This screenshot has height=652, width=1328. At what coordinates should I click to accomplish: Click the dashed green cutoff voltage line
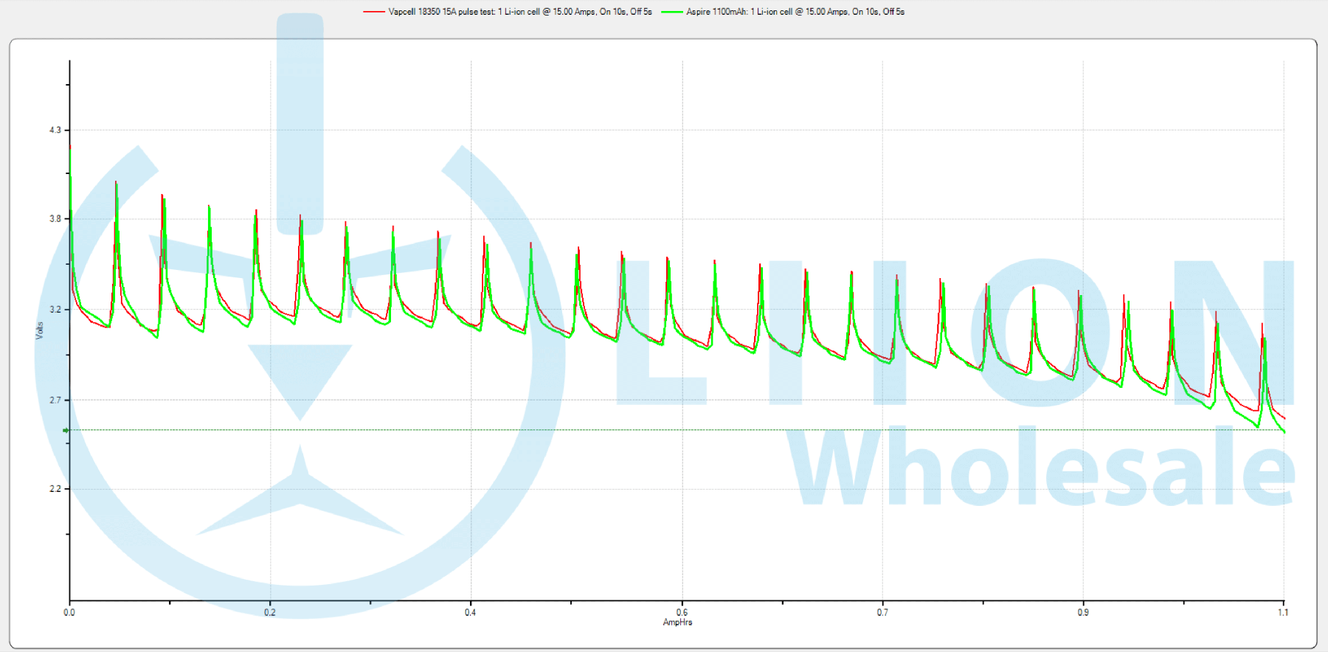[x=664, y=430]
